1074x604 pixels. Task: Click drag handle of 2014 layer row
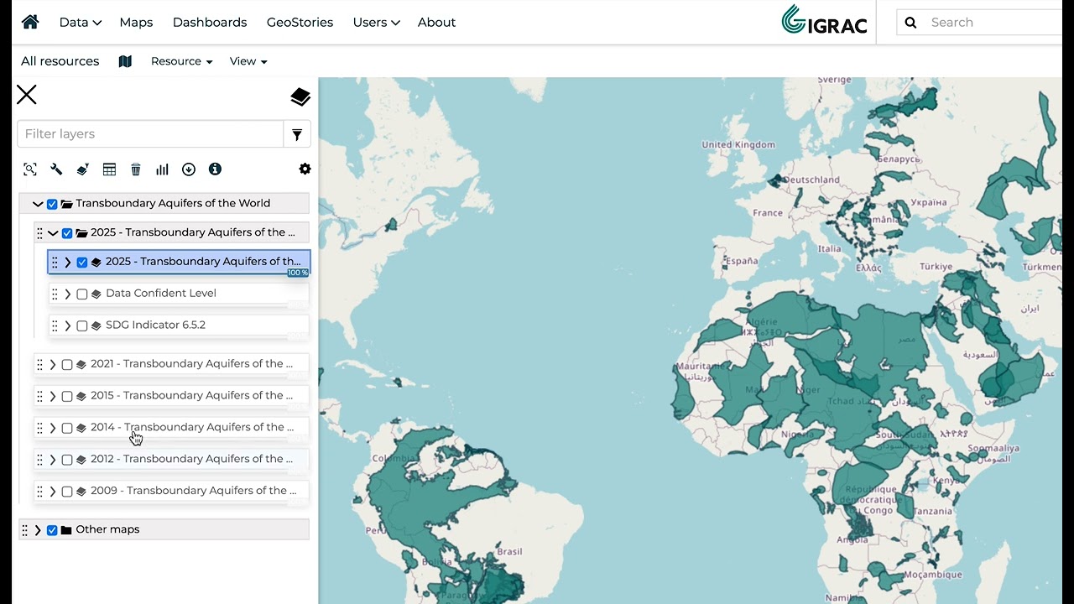pyautogui.click(x=39, y=428)
